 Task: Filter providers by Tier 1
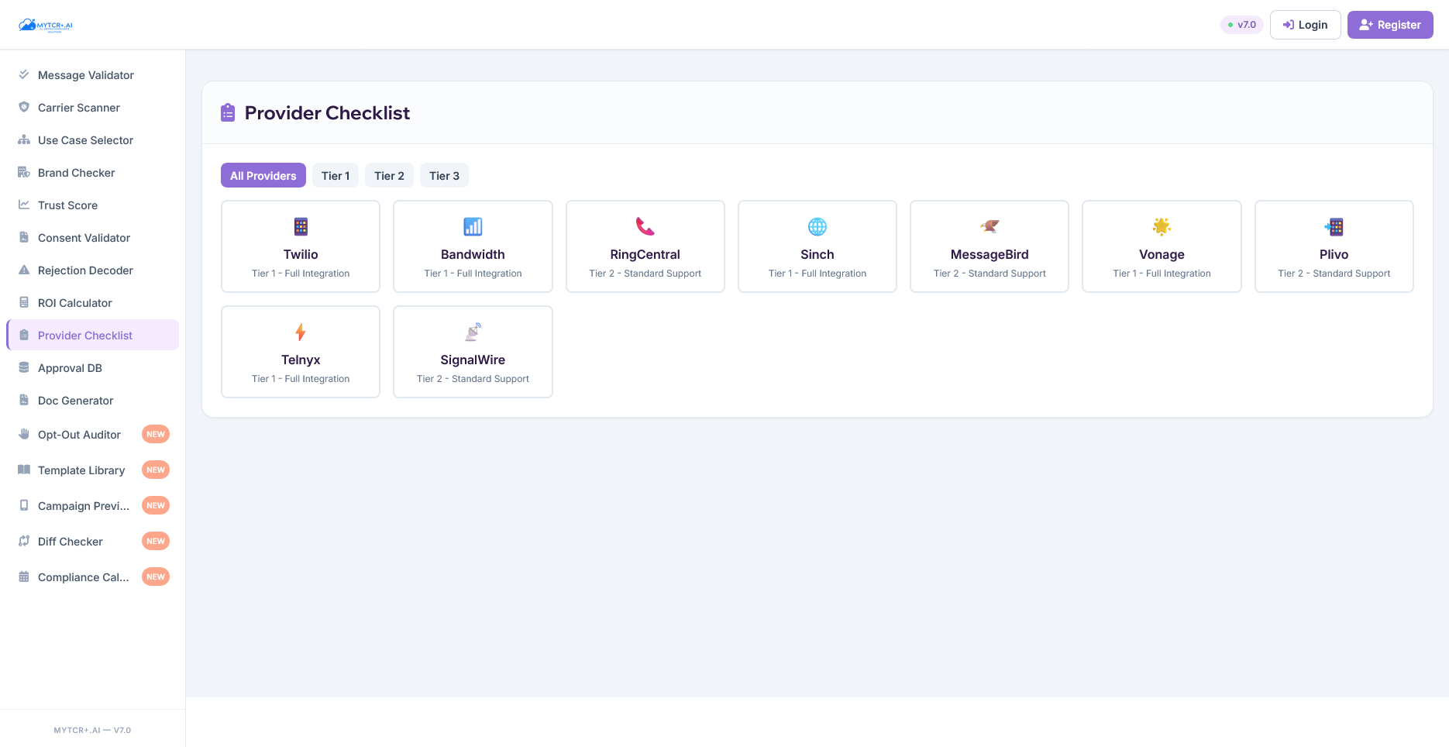point(336,176)
